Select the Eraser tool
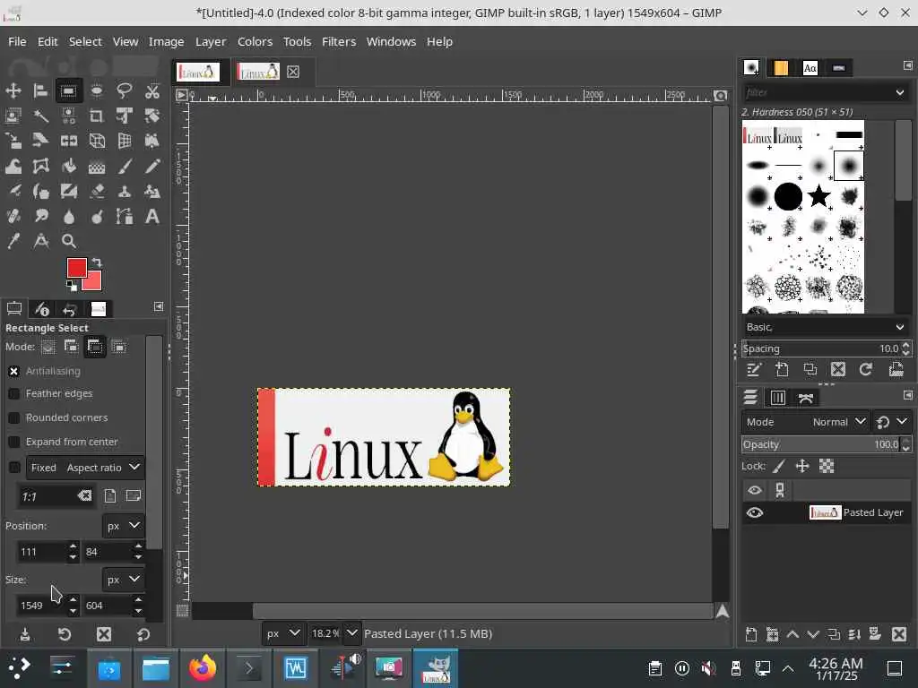918x688 pixels. (x=97, y=192)
